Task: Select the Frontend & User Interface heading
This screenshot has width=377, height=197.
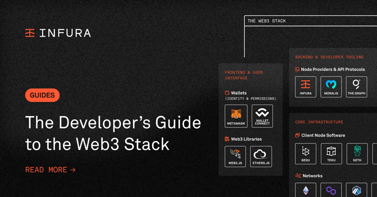Action: [x=244, y=75]
